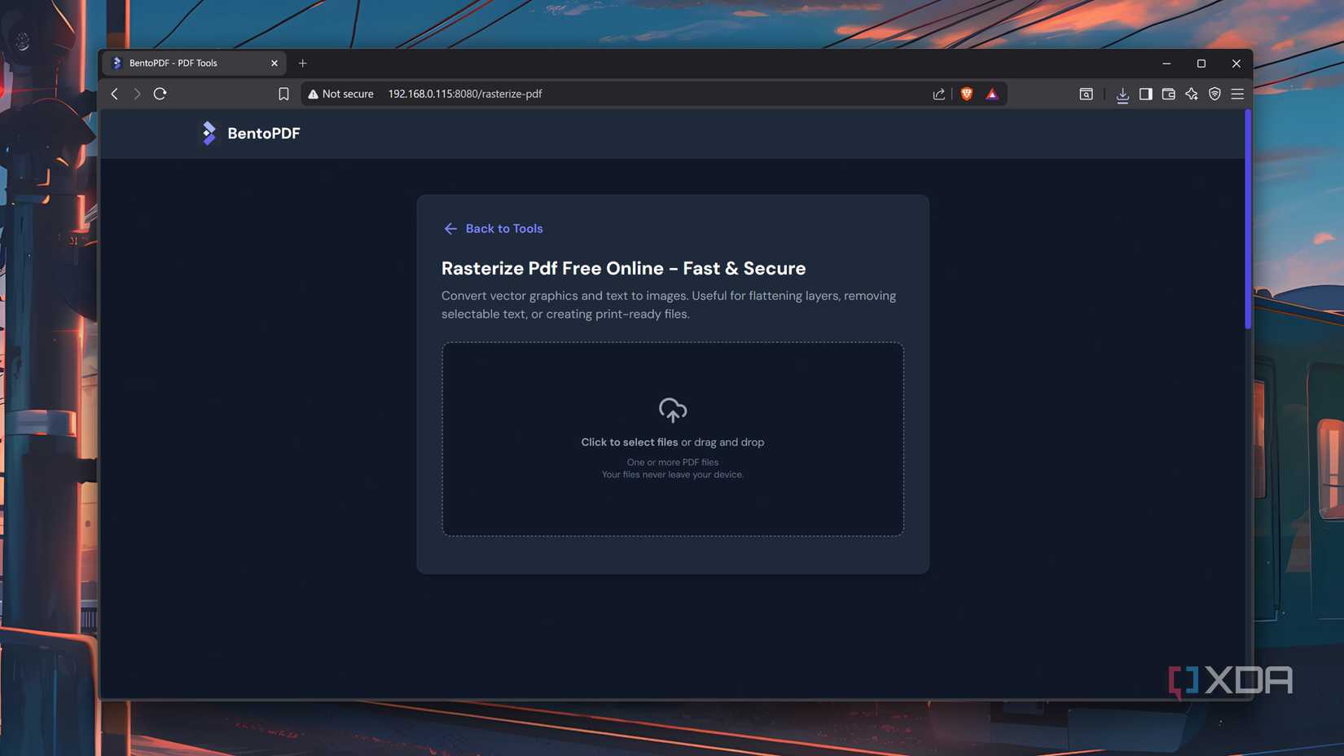Open the Brave Wallet icon
This screenshot has height=756, width=1344.
pyautogui.click(x=1168, y=94)
